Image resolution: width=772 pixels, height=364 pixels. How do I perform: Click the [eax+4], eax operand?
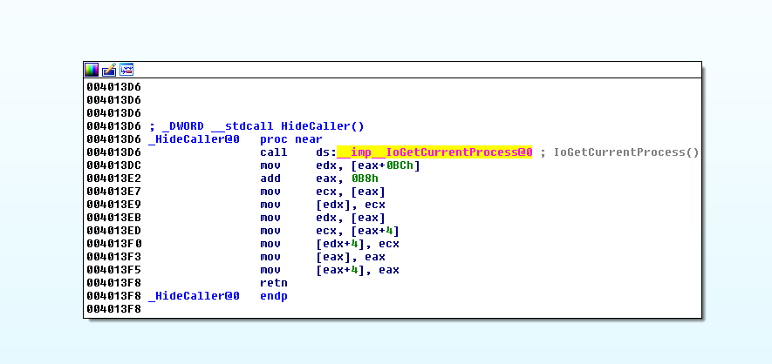[x=357, y=270]
